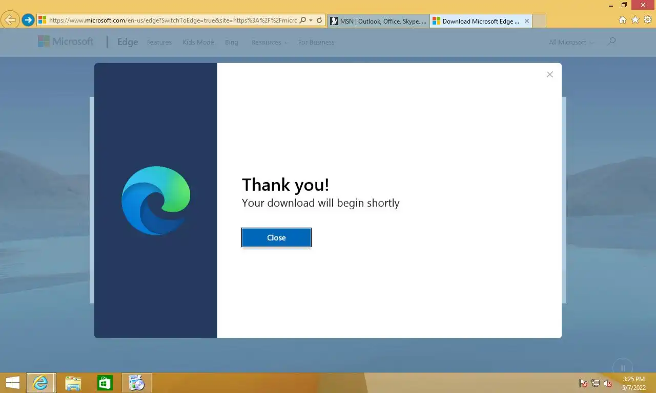This screenshot has height=393, width=656.
Task: Click the Edge header link
Action: click(128, 42)
